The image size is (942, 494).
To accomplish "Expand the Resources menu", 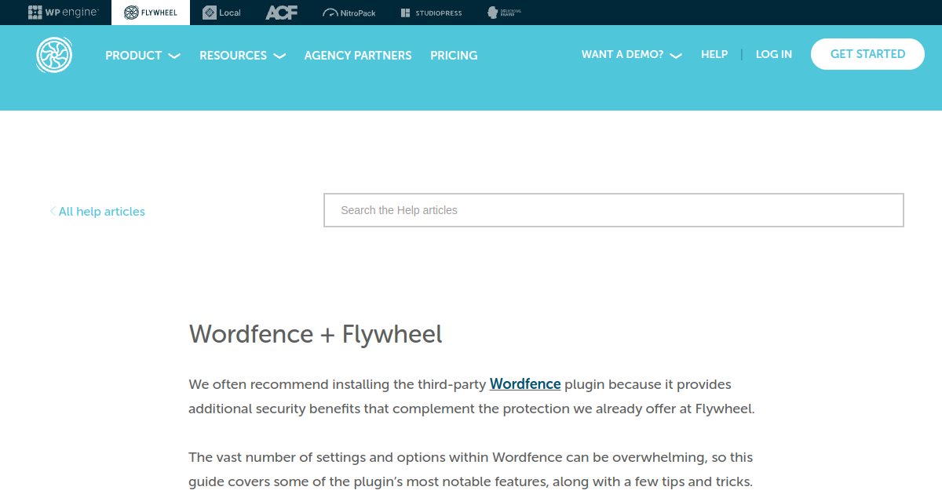I will point(243,56).
